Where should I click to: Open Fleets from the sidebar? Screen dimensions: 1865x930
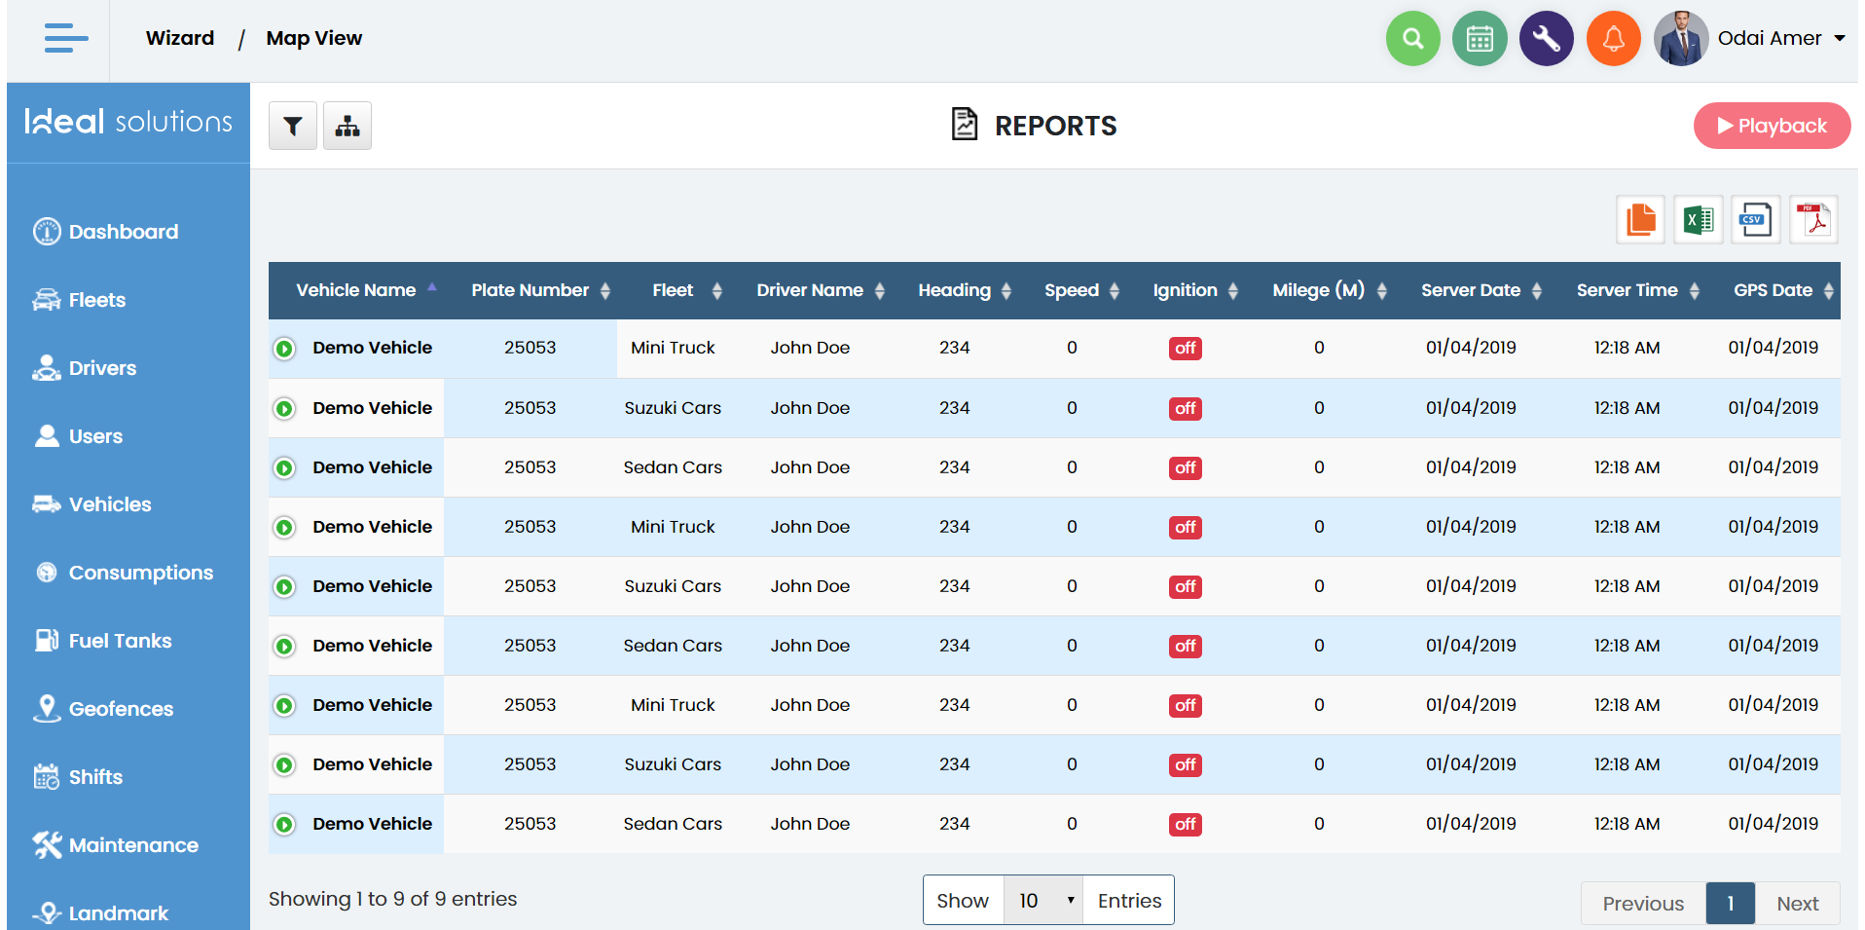click(x=96, y=300)
